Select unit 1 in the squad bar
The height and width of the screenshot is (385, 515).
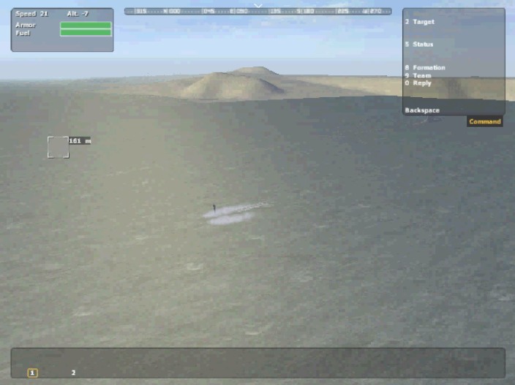(x=33, y=373)
